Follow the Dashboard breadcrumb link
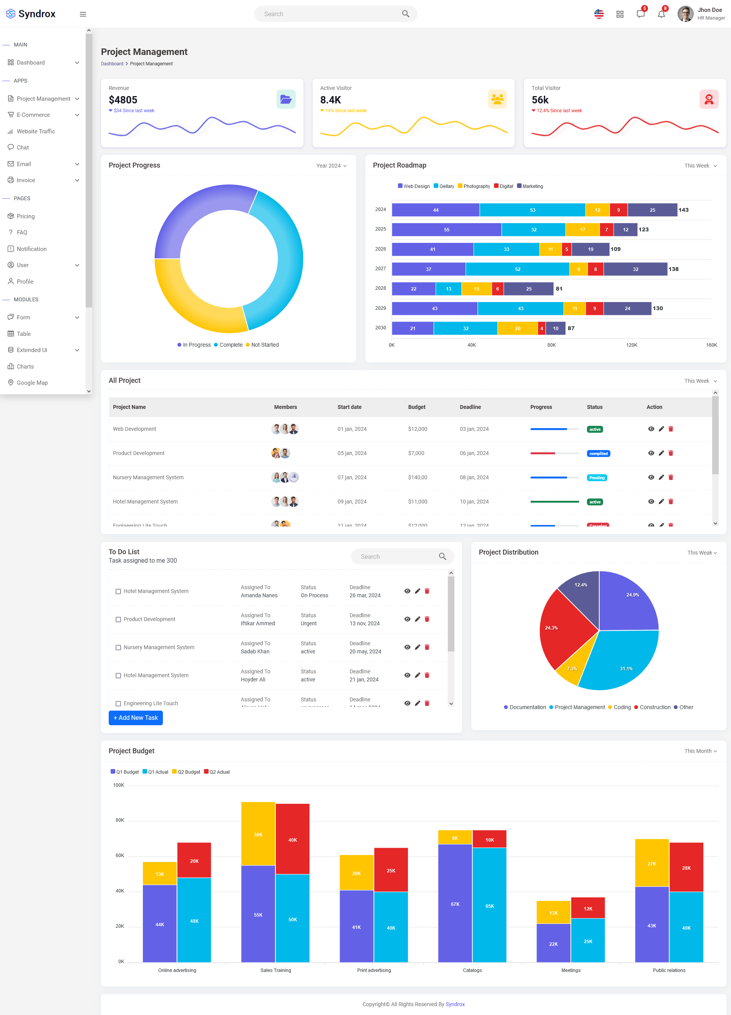Screen dimensions: 731x1015 (x=112, y=63)
